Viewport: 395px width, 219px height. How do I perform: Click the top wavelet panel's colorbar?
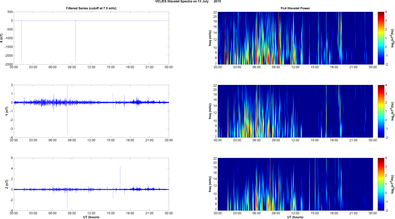[x=381, y=38]
